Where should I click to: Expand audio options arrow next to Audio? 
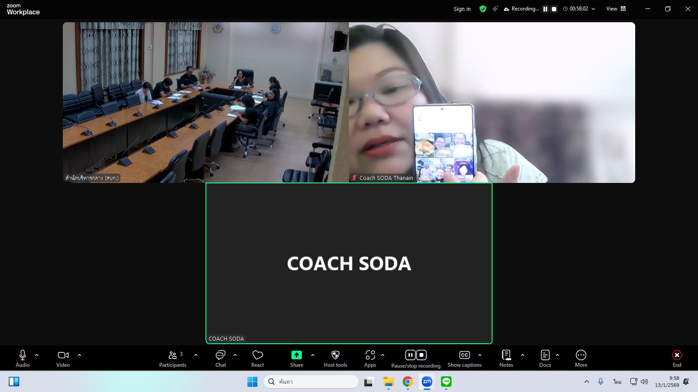pyautogui.click(x=37, y=355)
